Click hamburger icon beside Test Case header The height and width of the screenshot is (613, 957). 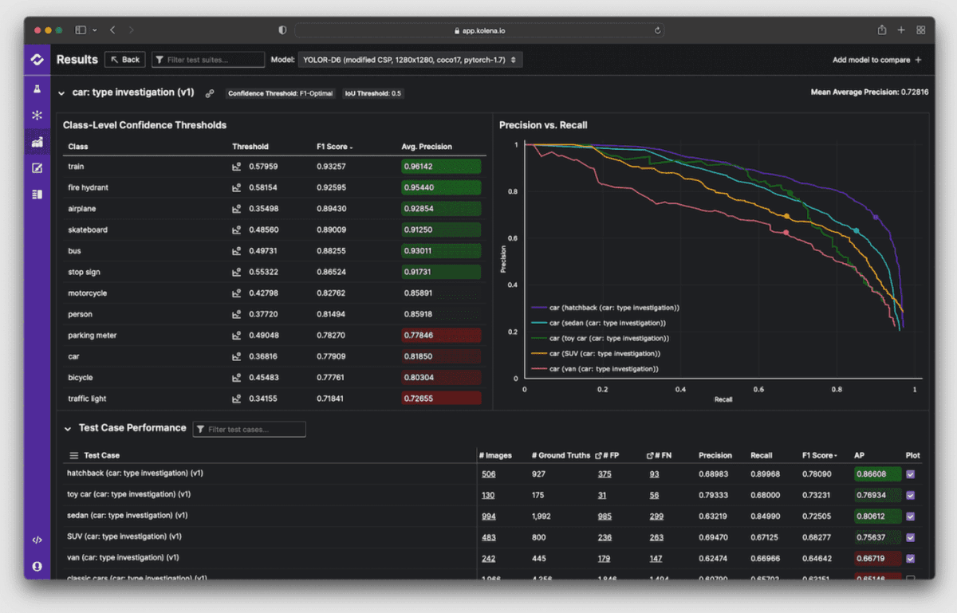tap(74, 455)
